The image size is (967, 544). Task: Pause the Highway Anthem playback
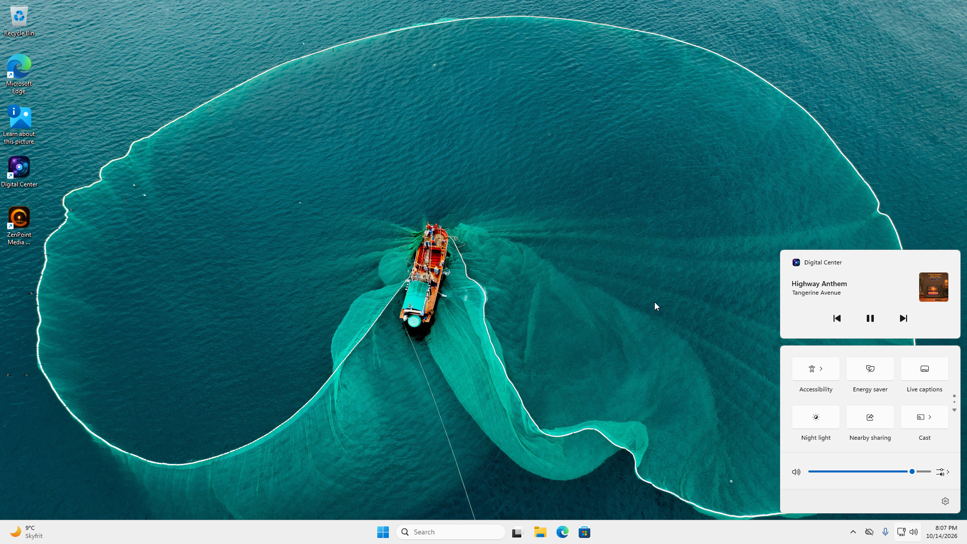870,318
